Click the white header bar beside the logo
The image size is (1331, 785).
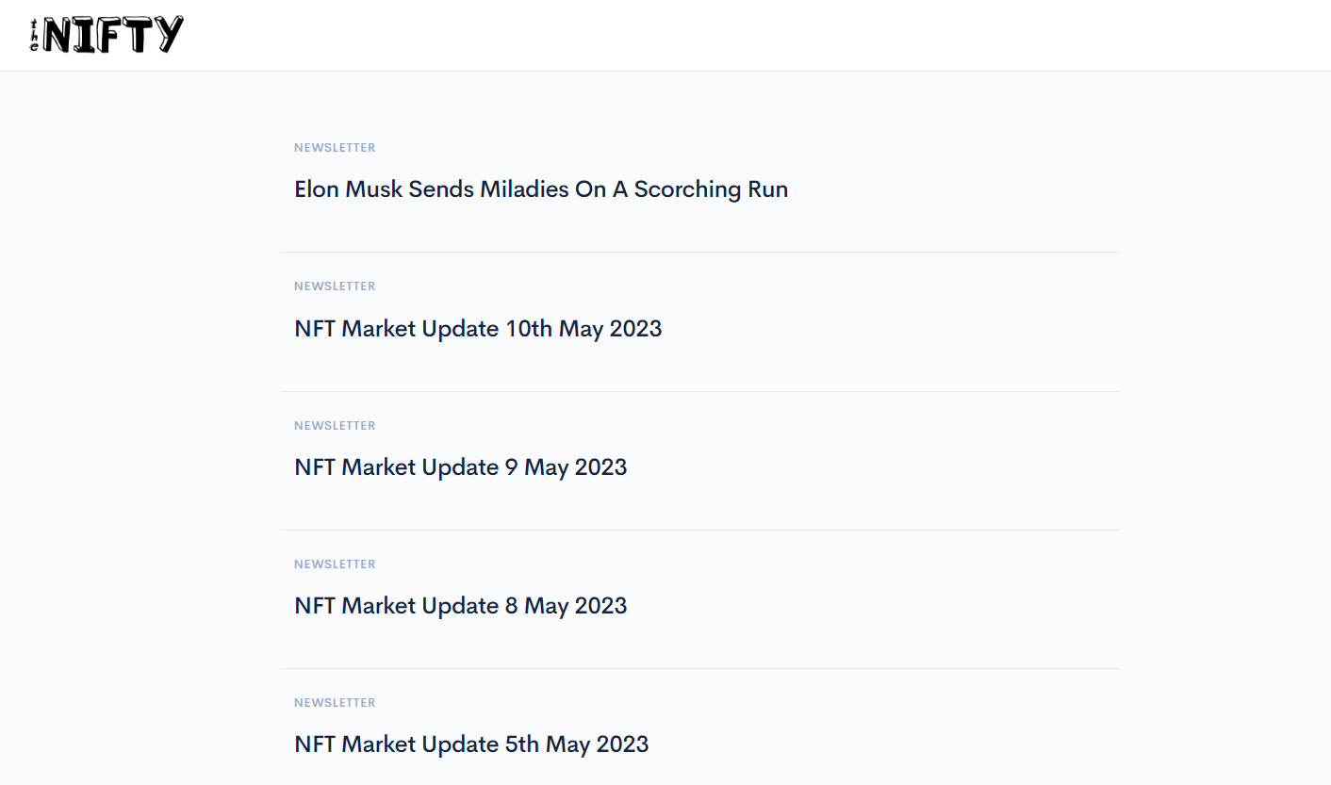point(754,35)
